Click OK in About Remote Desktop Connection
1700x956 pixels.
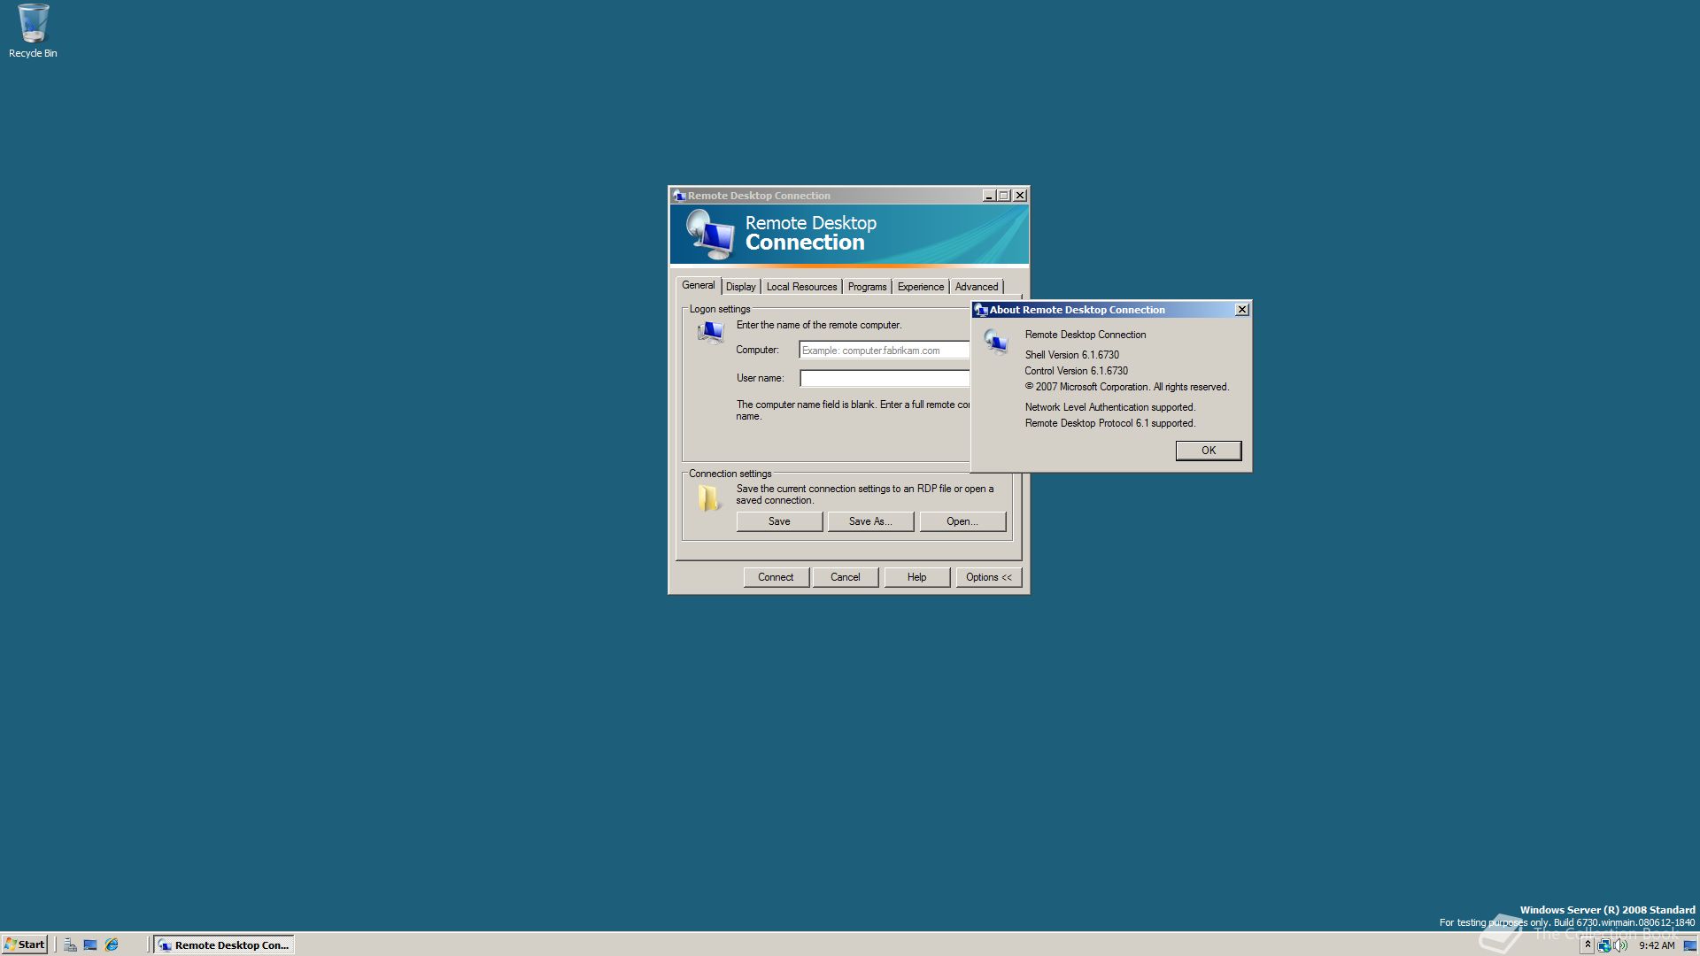[1209, 451]
